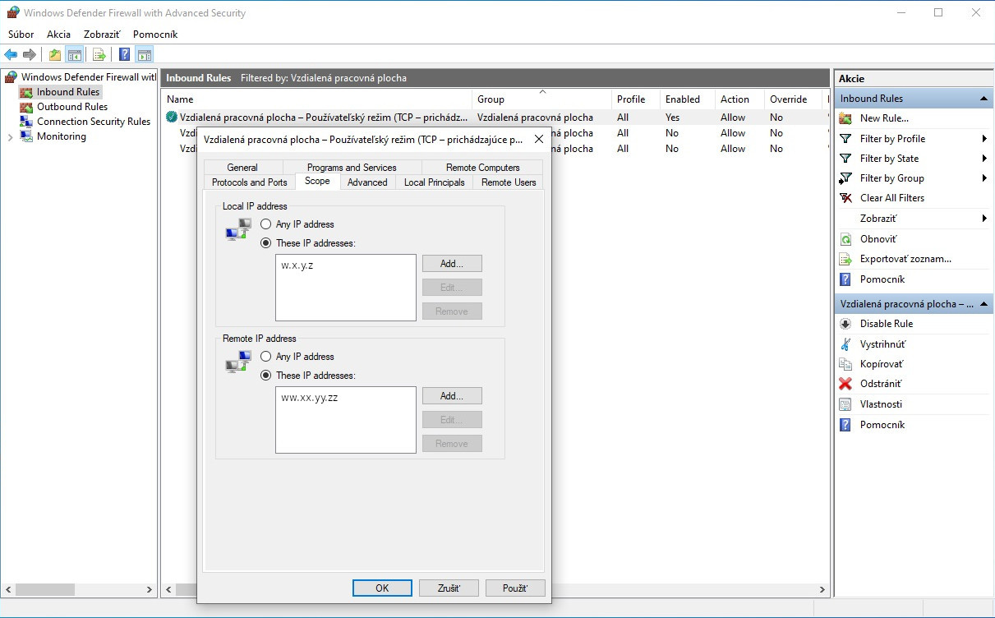
Task: Switch to Local Principals tab
Action: (435, 182)
